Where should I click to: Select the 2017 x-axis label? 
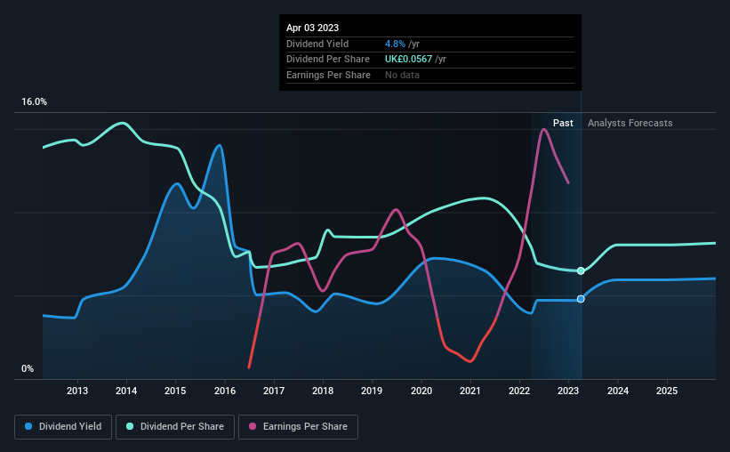(274, 391)
